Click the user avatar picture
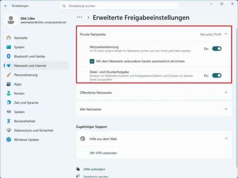The height and width of the screenshot is (178, 238). point(11,20)
